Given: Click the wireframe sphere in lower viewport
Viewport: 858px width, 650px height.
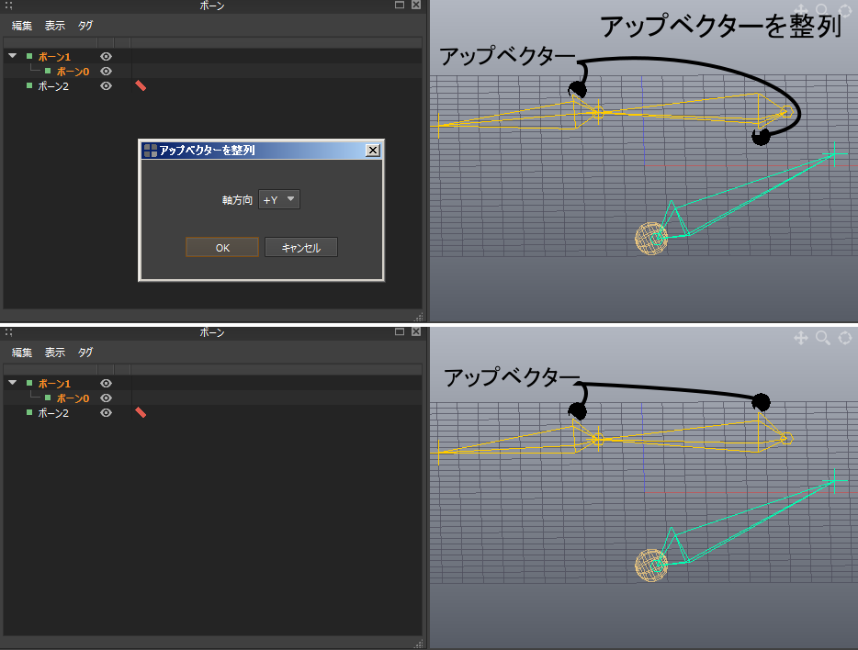Looking at the screenshot, I should click(x=651, y=566).
